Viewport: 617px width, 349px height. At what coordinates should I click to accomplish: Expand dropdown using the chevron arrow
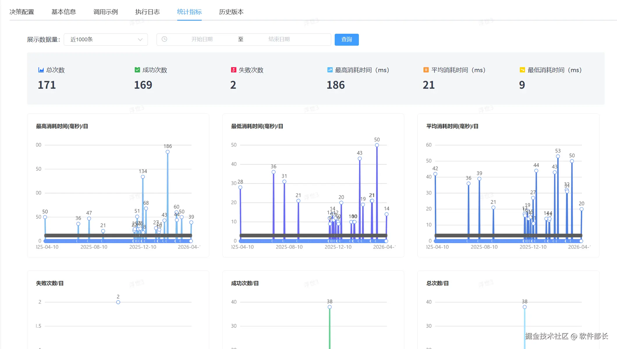coord(140,40)
